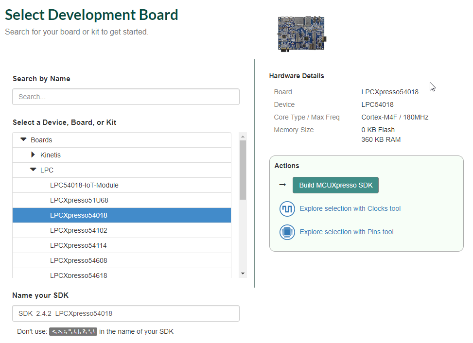The height and width of the screenshot is (343, 473).
Task: Pick the LPCXpresso54114 board
Action: (x=79, y=245)
